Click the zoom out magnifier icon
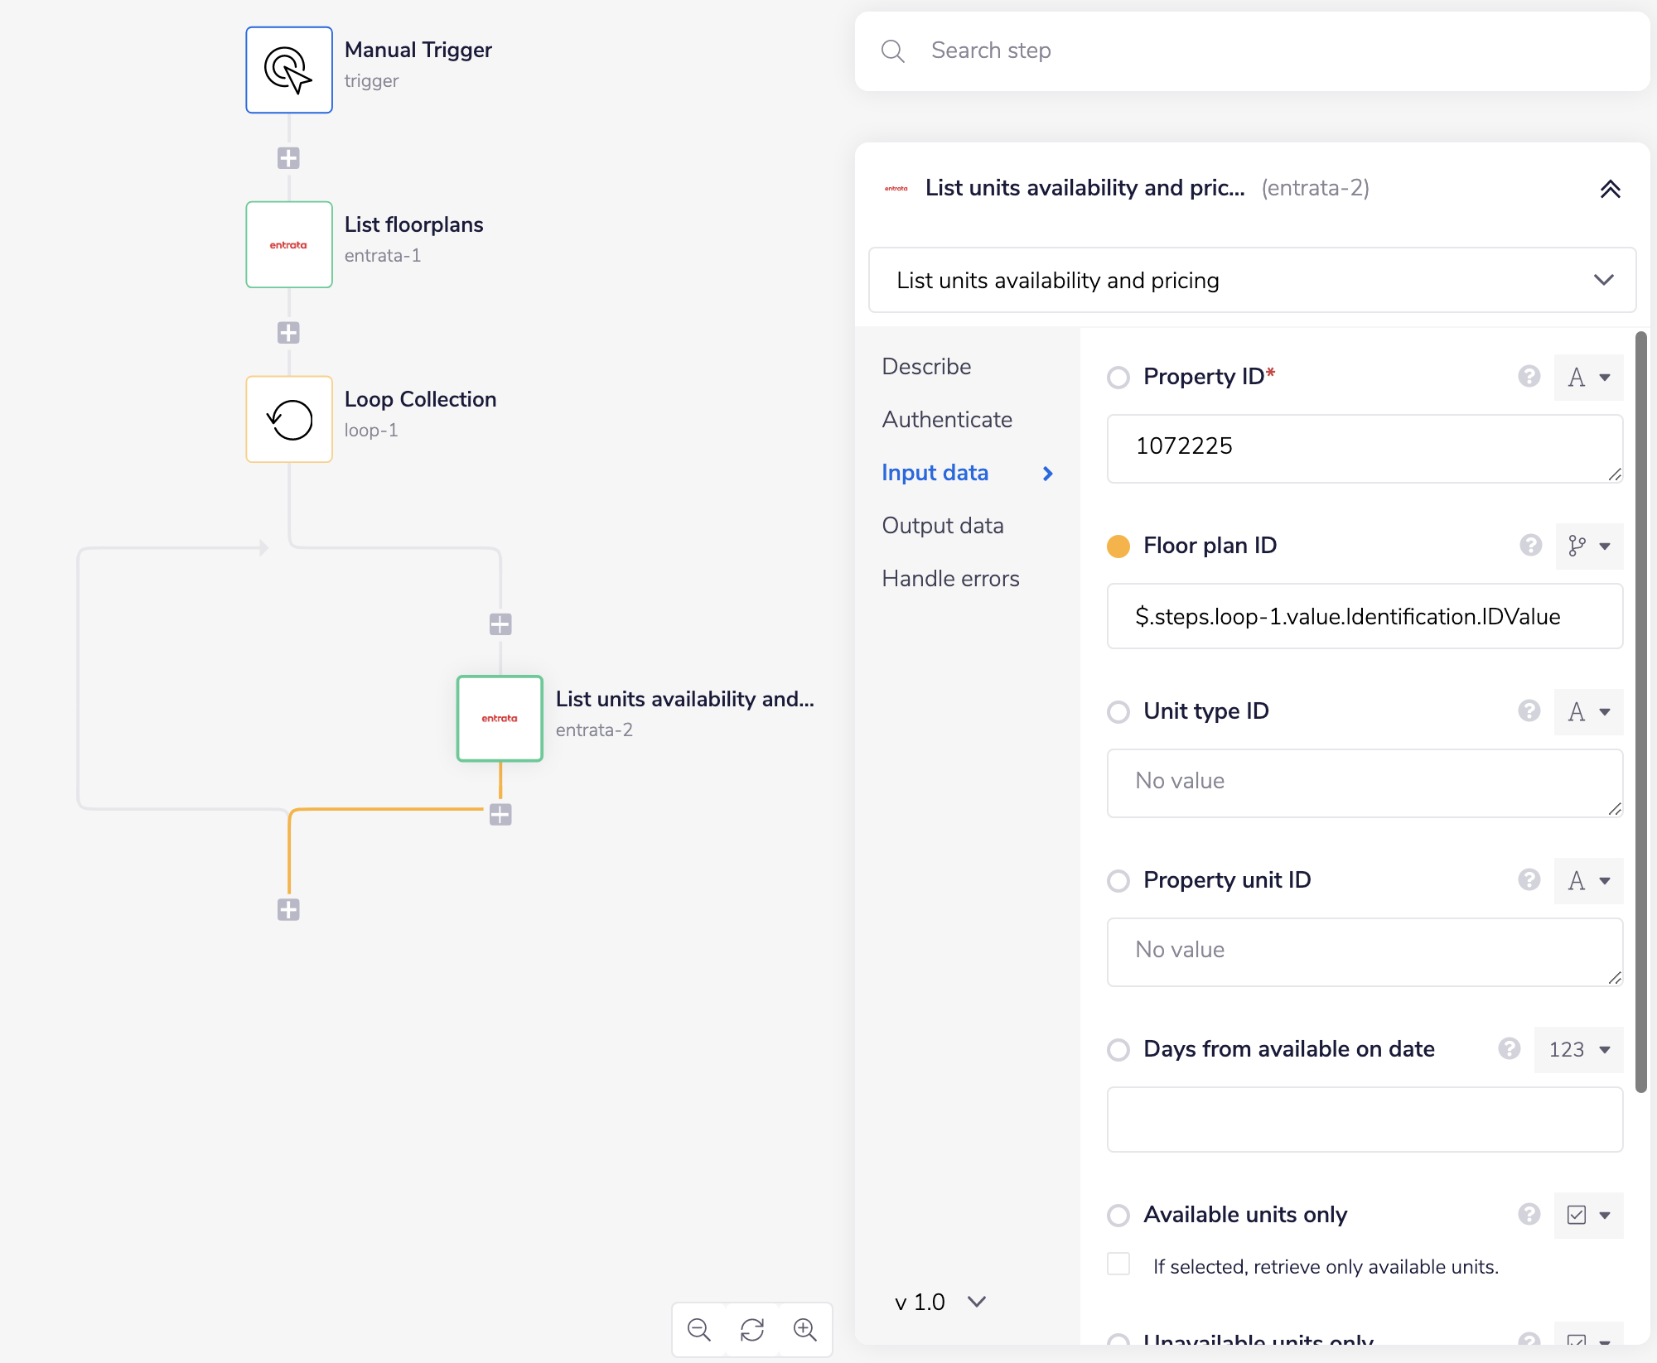 click(x=699, y=1330)
